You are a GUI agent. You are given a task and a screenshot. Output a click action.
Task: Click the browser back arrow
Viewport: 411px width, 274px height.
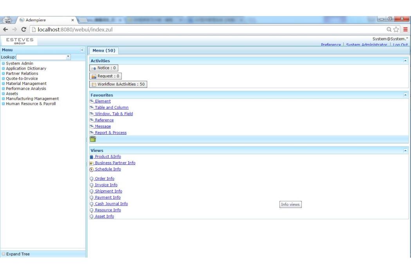coord(5,29)
